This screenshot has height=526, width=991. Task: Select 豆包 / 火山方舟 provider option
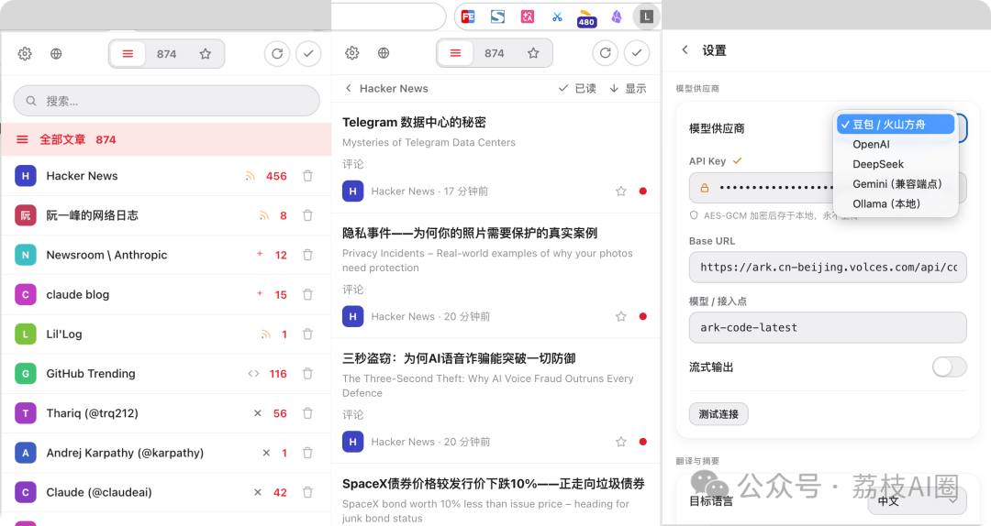tap(896, 125)
